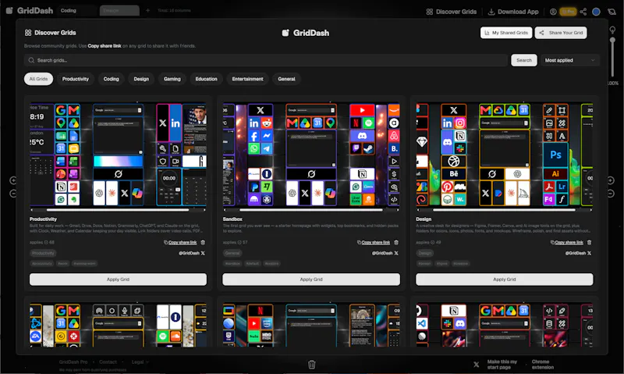Filter by Entertainment category
Screen dimensions: 624x374
click(x=247, y=79)
